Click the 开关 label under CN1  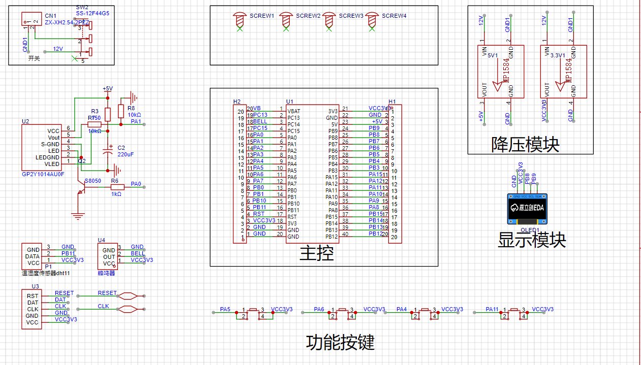tap(34, 59)
